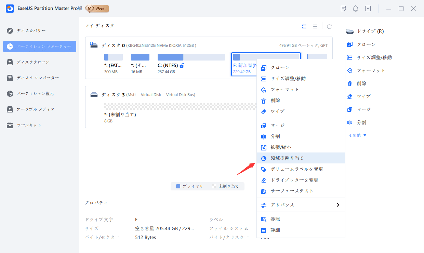Image resolution: width=424 pixels, height=253 pixels.
Task: Select the マージ icon in the right panel
Action: pos(349,109)
